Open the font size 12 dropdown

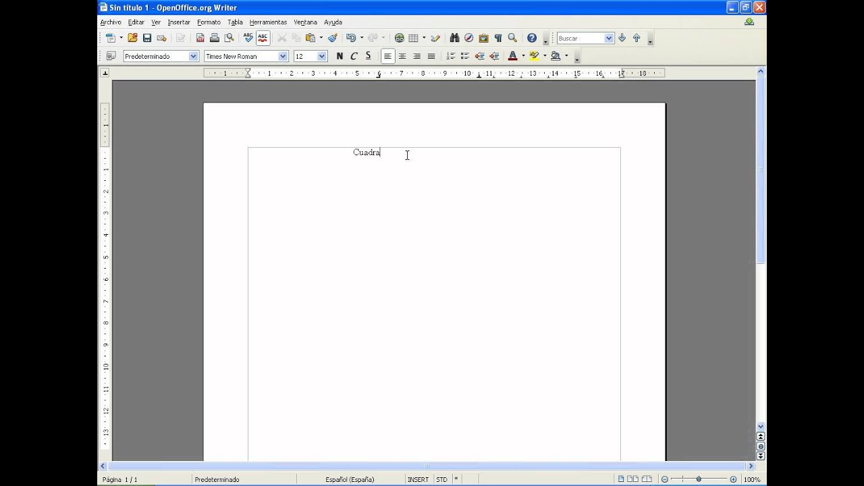pos(322,56)
